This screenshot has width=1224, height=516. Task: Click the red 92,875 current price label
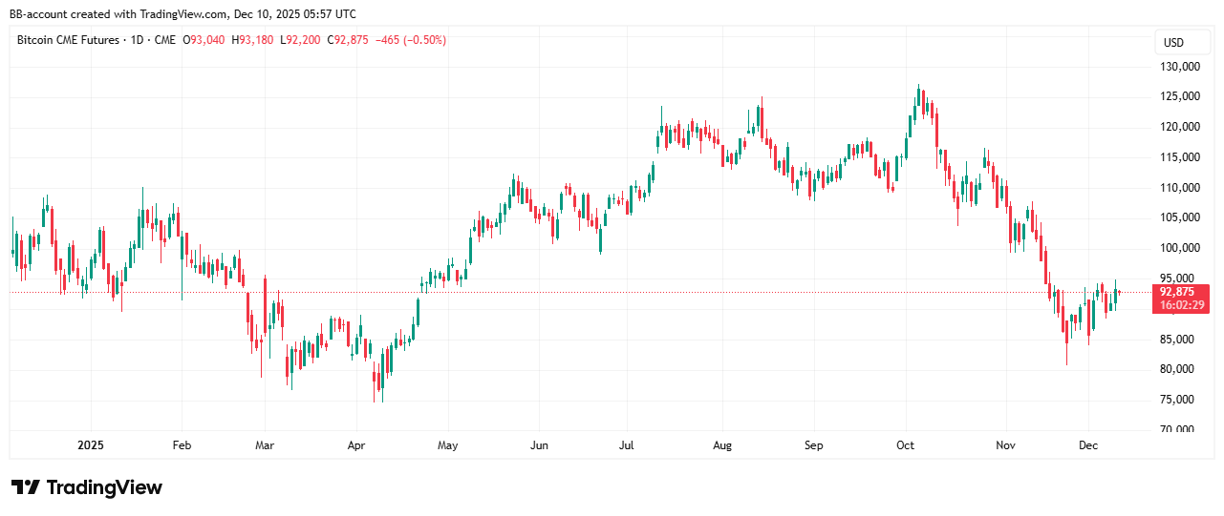pyautogui.click(x=1176, y=292)
